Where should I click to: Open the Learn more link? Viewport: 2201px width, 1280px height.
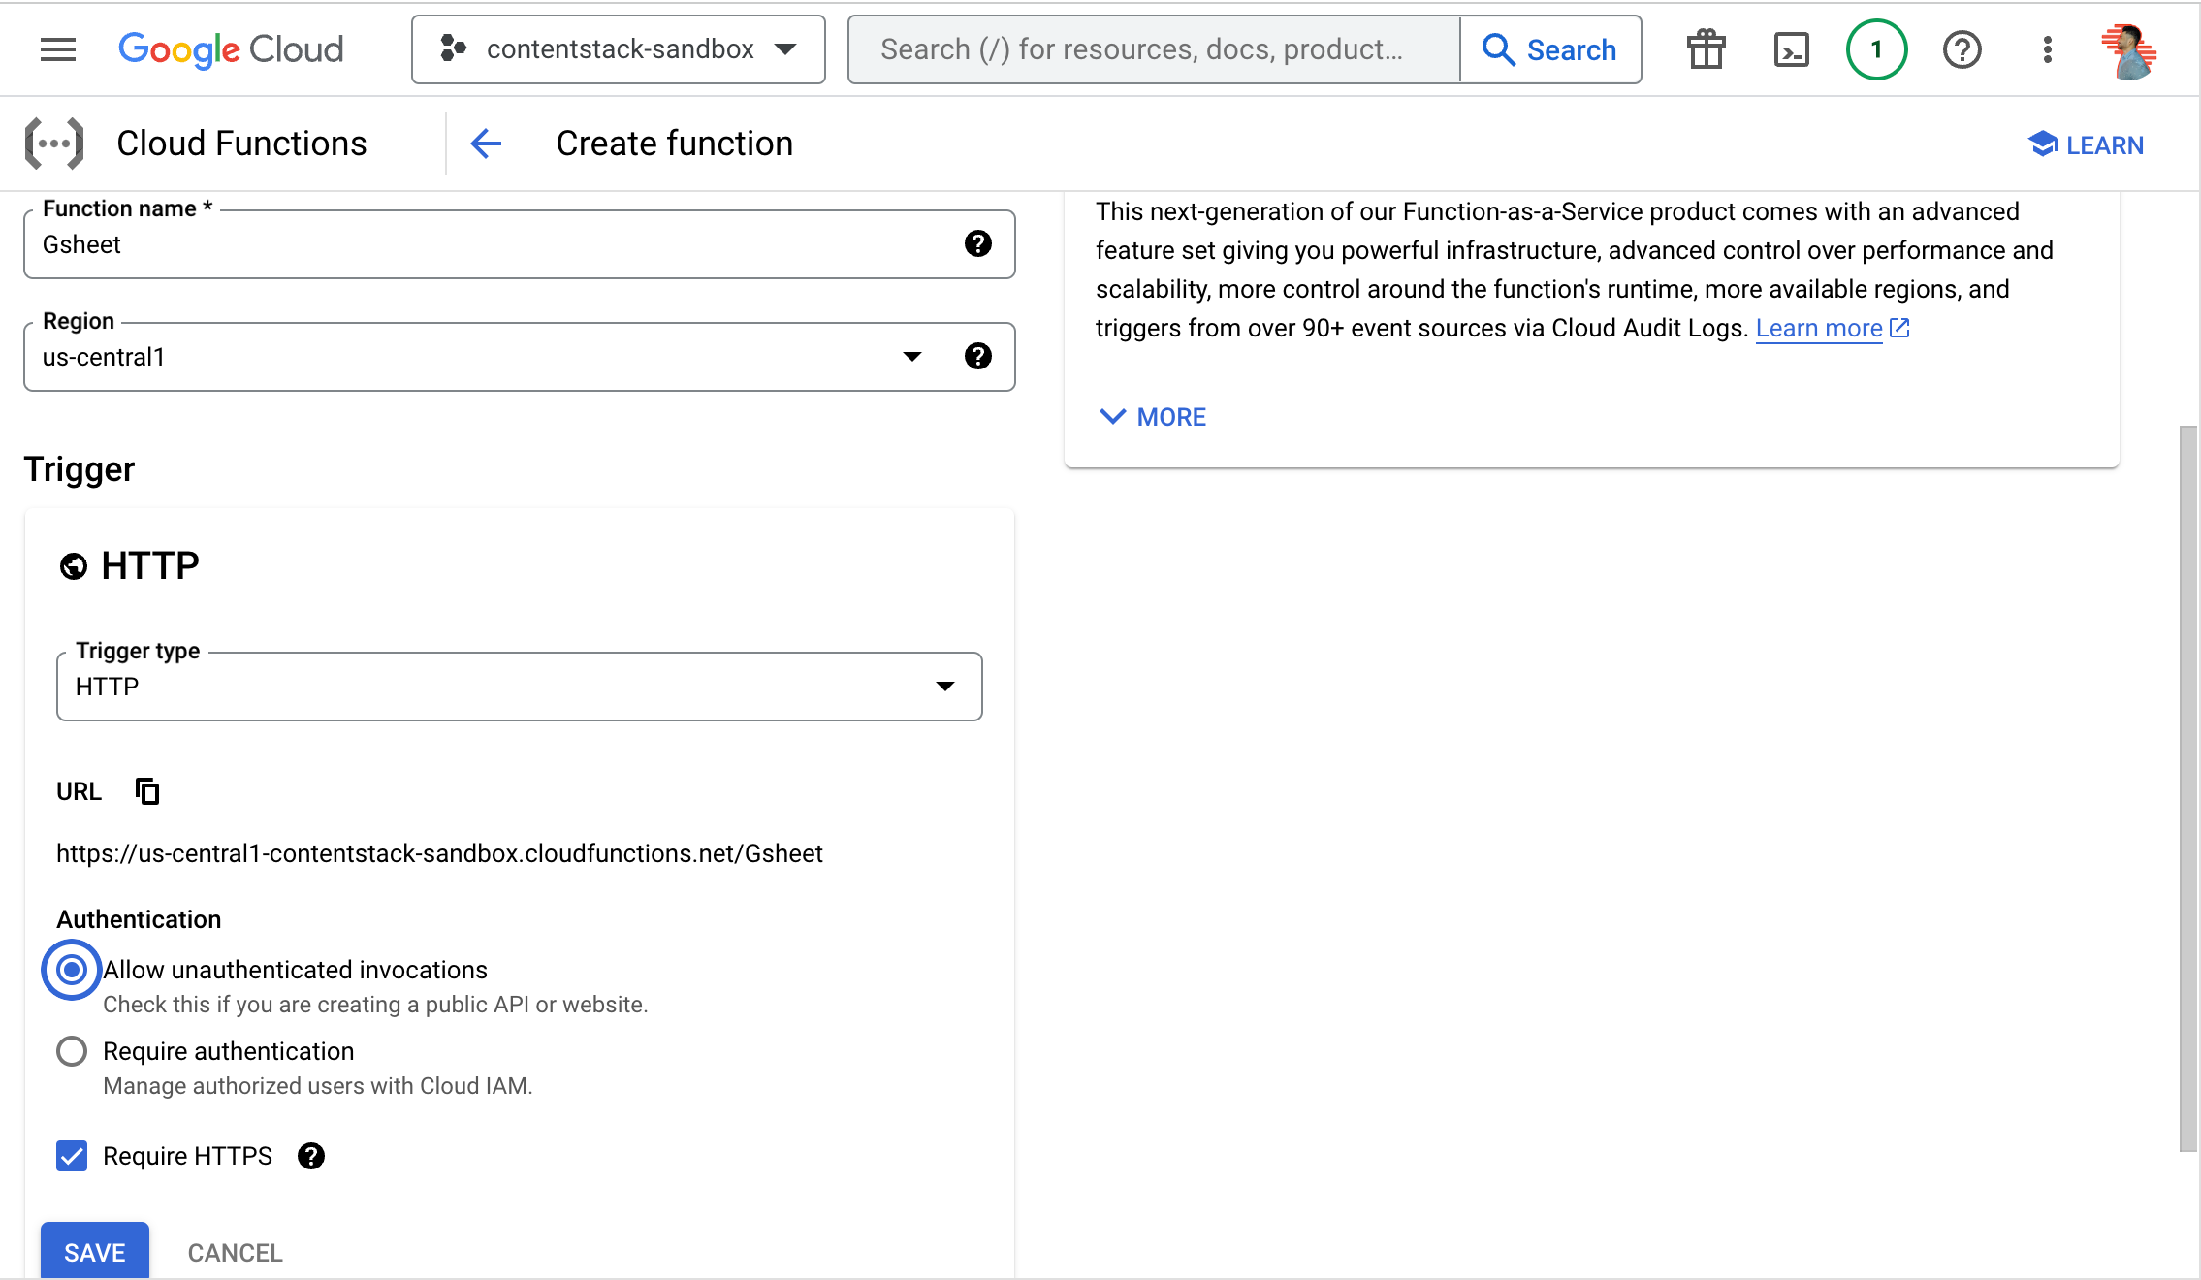click(1818, 328)
